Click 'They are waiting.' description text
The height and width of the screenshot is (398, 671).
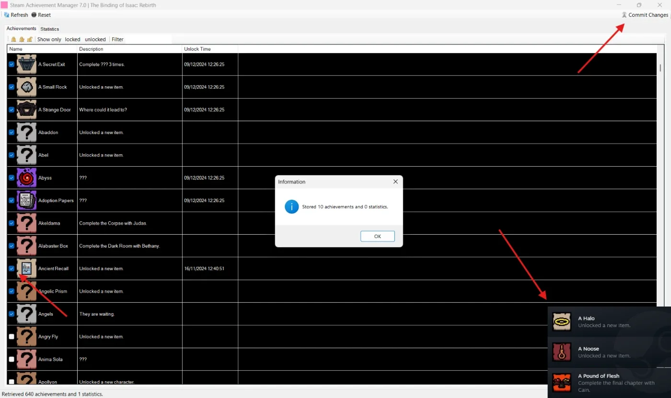[97, 314]
